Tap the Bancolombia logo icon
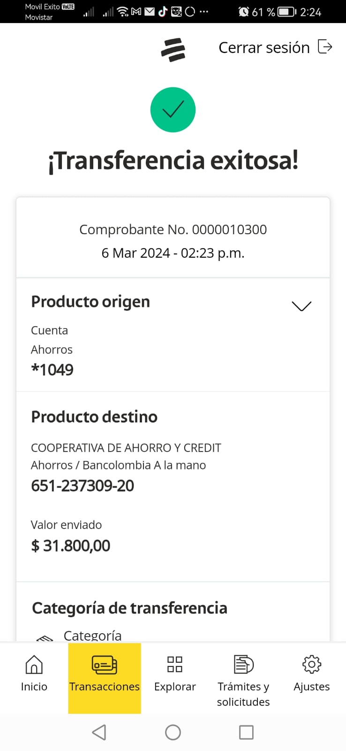346x751 pixels. point(173,50)
